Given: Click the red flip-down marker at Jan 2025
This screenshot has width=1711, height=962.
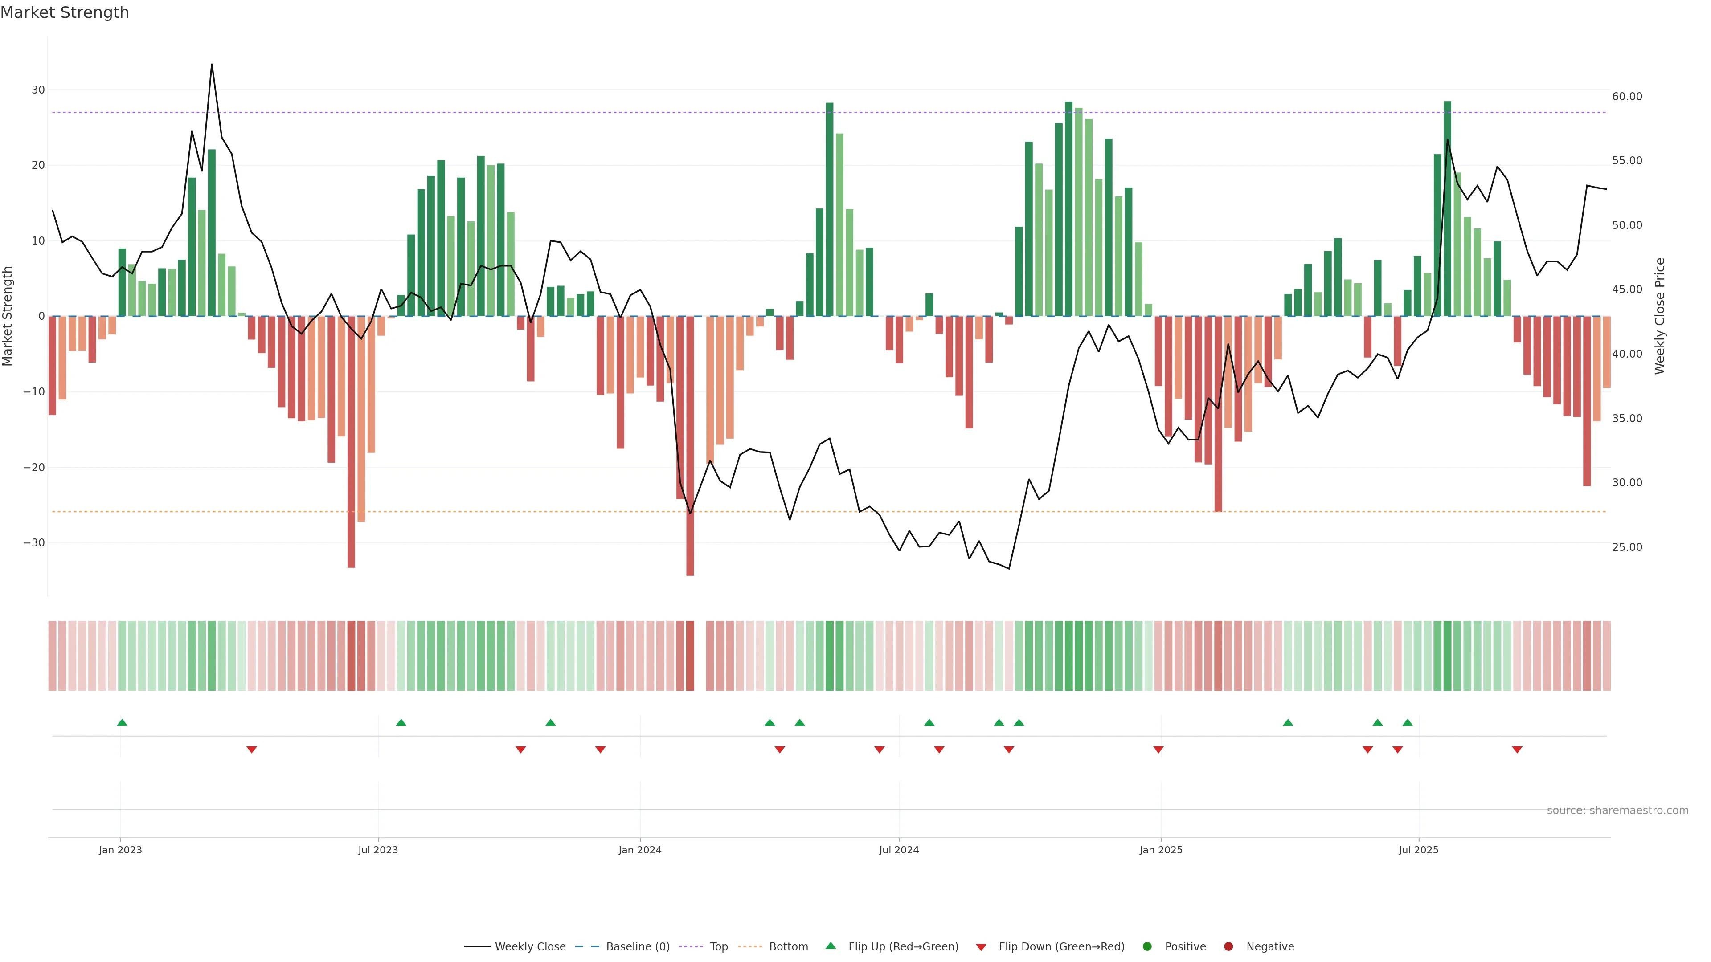Looking at the screenshot, I should point(1158,750).
